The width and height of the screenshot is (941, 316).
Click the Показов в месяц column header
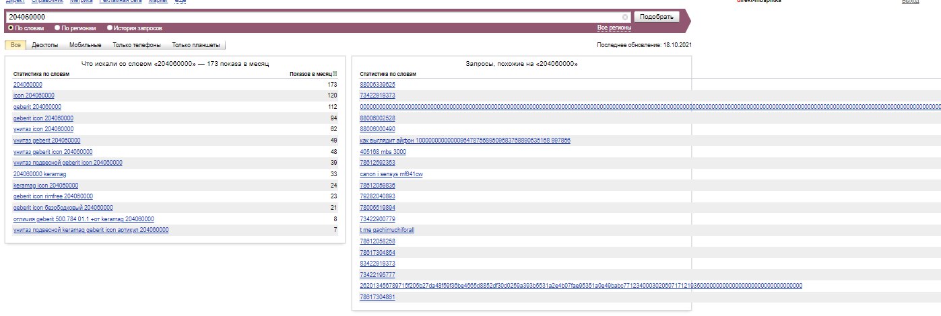click(x=311, y=74)
